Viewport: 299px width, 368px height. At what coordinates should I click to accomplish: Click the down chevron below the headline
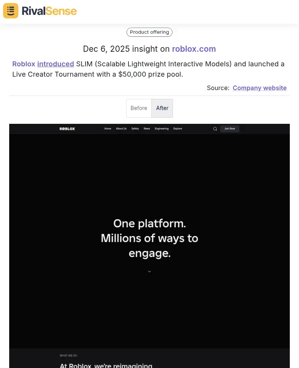pos(149,271)
